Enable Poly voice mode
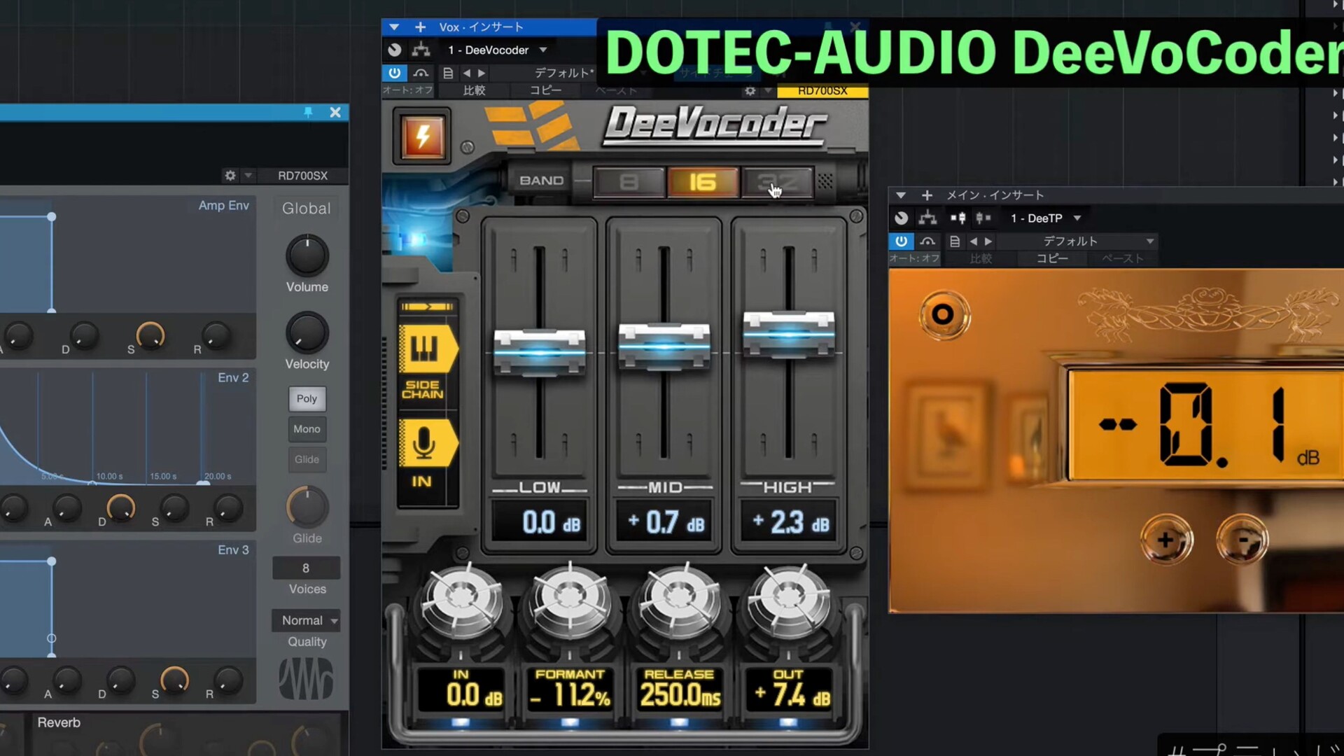The image size is (1344, 756). [x=307, y=398]
